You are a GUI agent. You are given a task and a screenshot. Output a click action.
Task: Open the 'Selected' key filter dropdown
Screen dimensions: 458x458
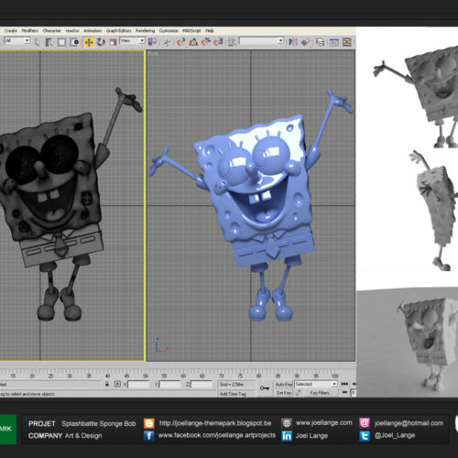coord(316,384)
